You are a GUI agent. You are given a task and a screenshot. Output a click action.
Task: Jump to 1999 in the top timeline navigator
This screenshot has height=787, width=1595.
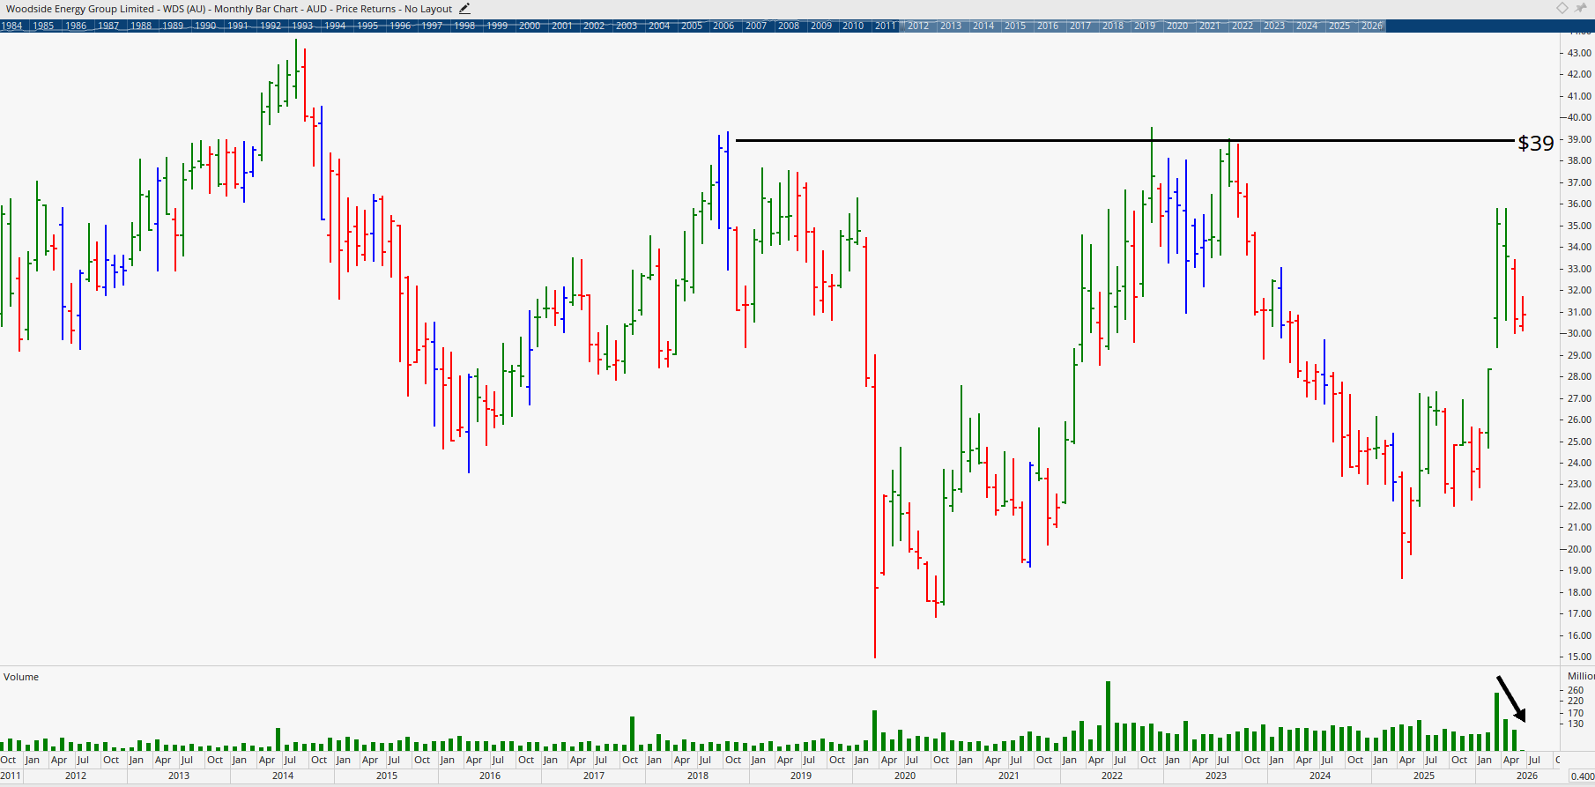coord(497,26)
